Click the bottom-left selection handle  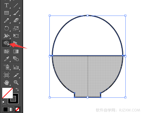(50, 97)
